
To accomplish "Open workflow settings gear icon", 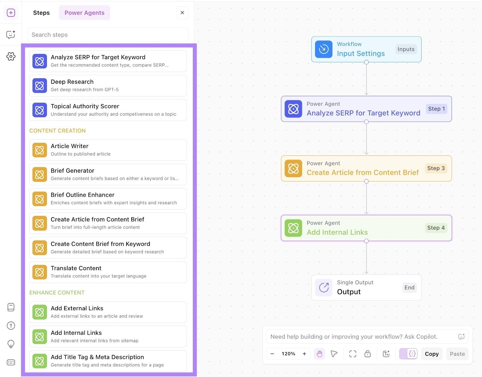I will [11, 56].
